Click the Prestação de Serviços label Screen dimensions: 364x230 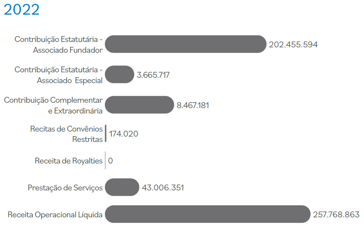pyautogui.click(x=65, y=188)
